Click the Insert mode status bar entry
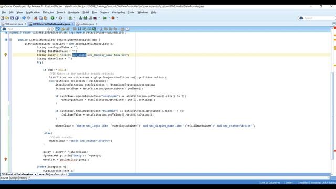Image resolution: width=336 pixels, height=189 pixels. coord(289,183)
